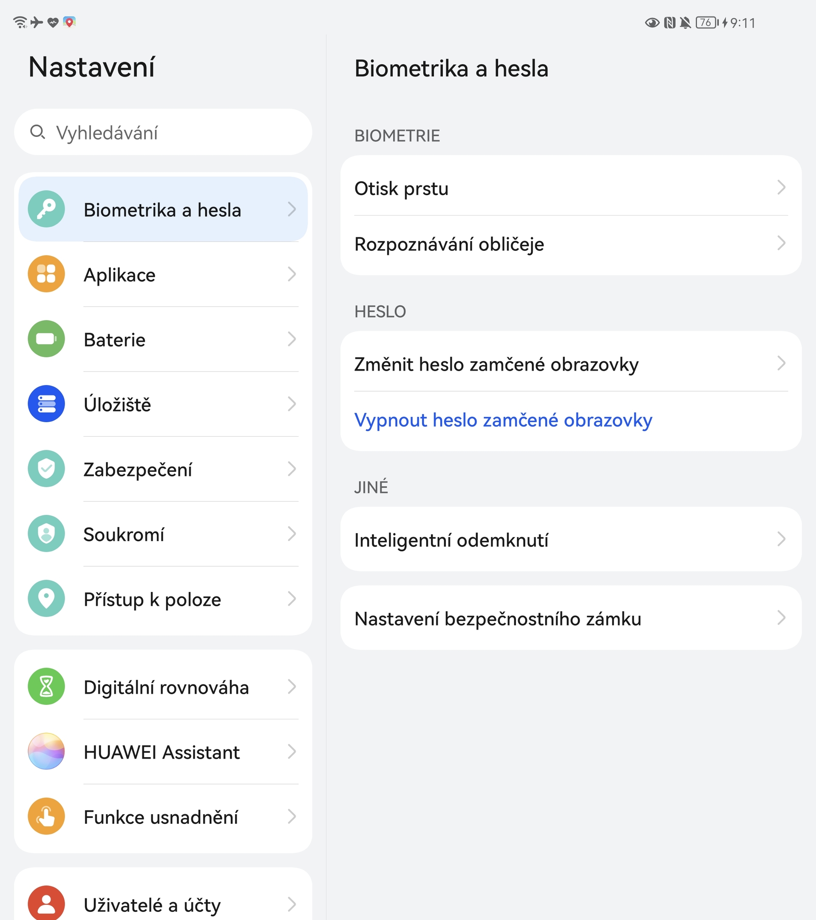Open settings via the green Baterie icon
This screenshot has width=816, height=920.
[x=46, y=339]
